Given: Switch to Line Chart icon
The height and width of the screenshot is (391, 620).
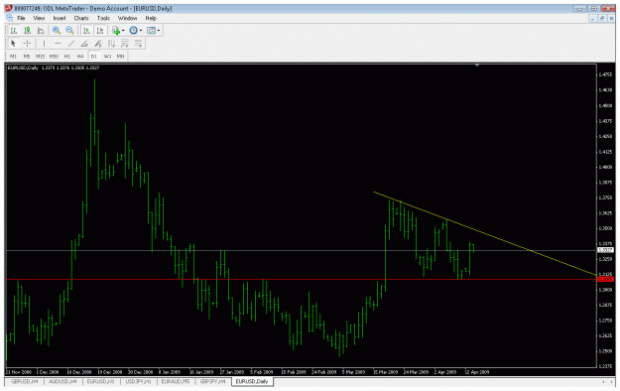Looking at the screenshot, I should 41,31.
